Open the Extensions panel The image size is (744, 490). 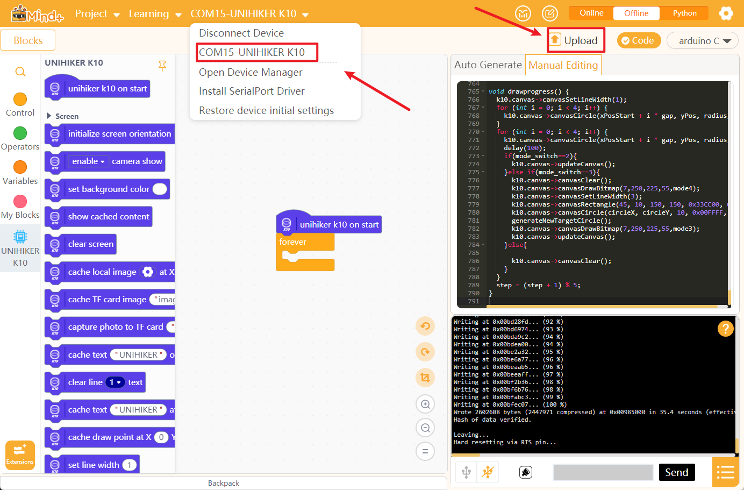pos(20,455)
